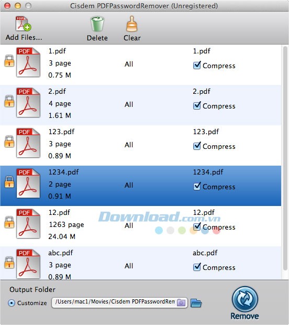Image resolution: width=289 pixels, height=325 pixels.
Task: Select the PDF thumbnail icon of 123.pdf
Action: 28,143
